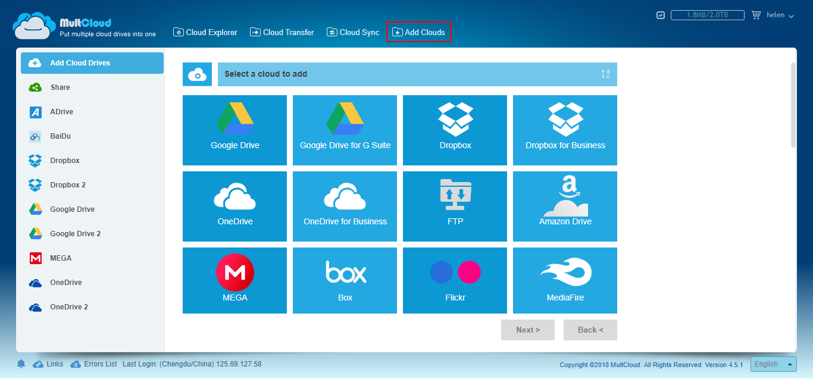Click the Next > button
The image size is (813, 379).
tap(528, 330)
